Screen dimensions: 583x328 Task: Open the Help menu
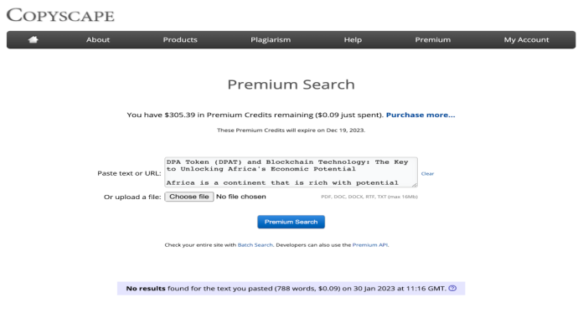coord(353,40)
